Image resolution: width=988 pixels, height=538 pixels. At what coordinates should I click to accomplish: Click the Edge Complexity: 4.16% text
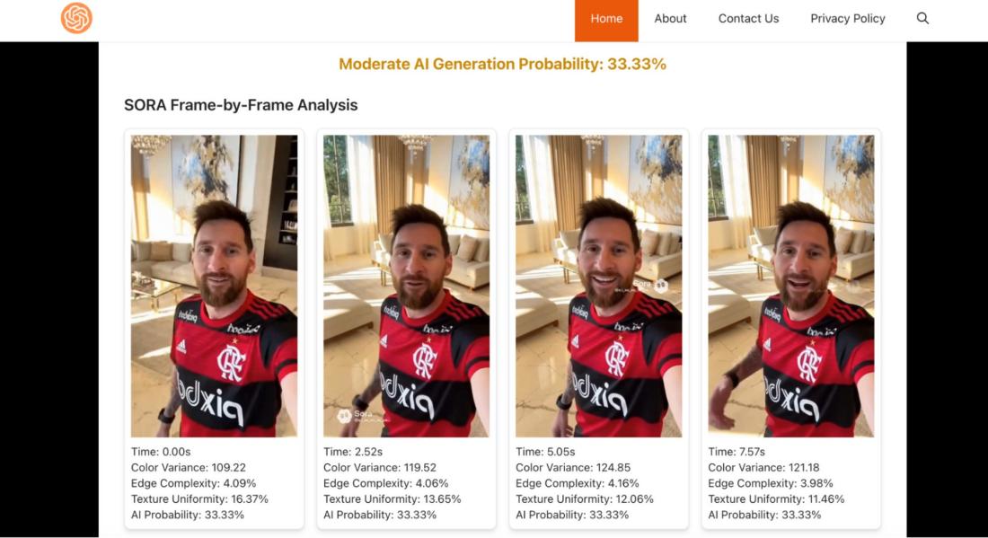click(x=575, y=483)
